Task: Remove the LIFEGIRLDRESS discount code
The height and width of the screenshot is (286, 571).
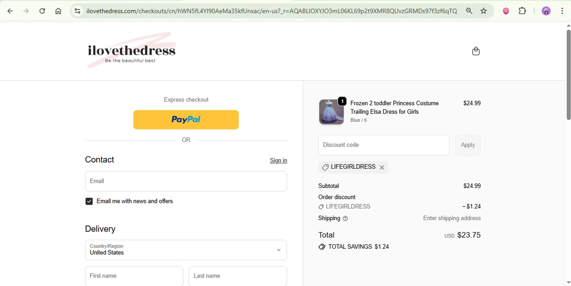Action: click(x=382, y=167)
